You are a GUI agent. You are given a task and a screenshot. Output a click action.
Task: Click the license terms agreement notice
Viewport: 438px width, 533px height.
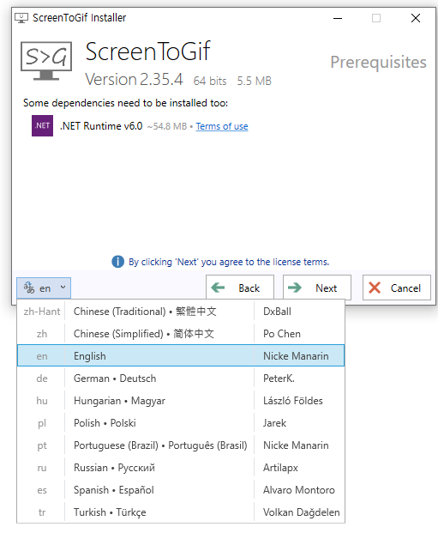tap(229, 262)
